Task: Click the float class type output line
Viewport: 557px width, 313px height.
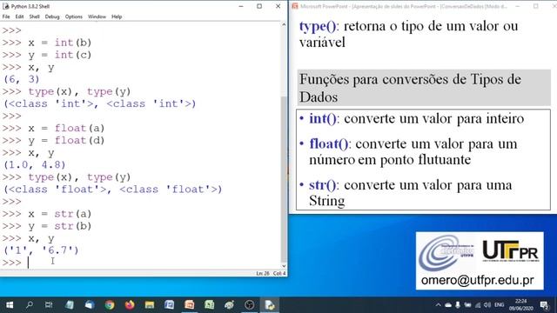Action: pos(112,190)
